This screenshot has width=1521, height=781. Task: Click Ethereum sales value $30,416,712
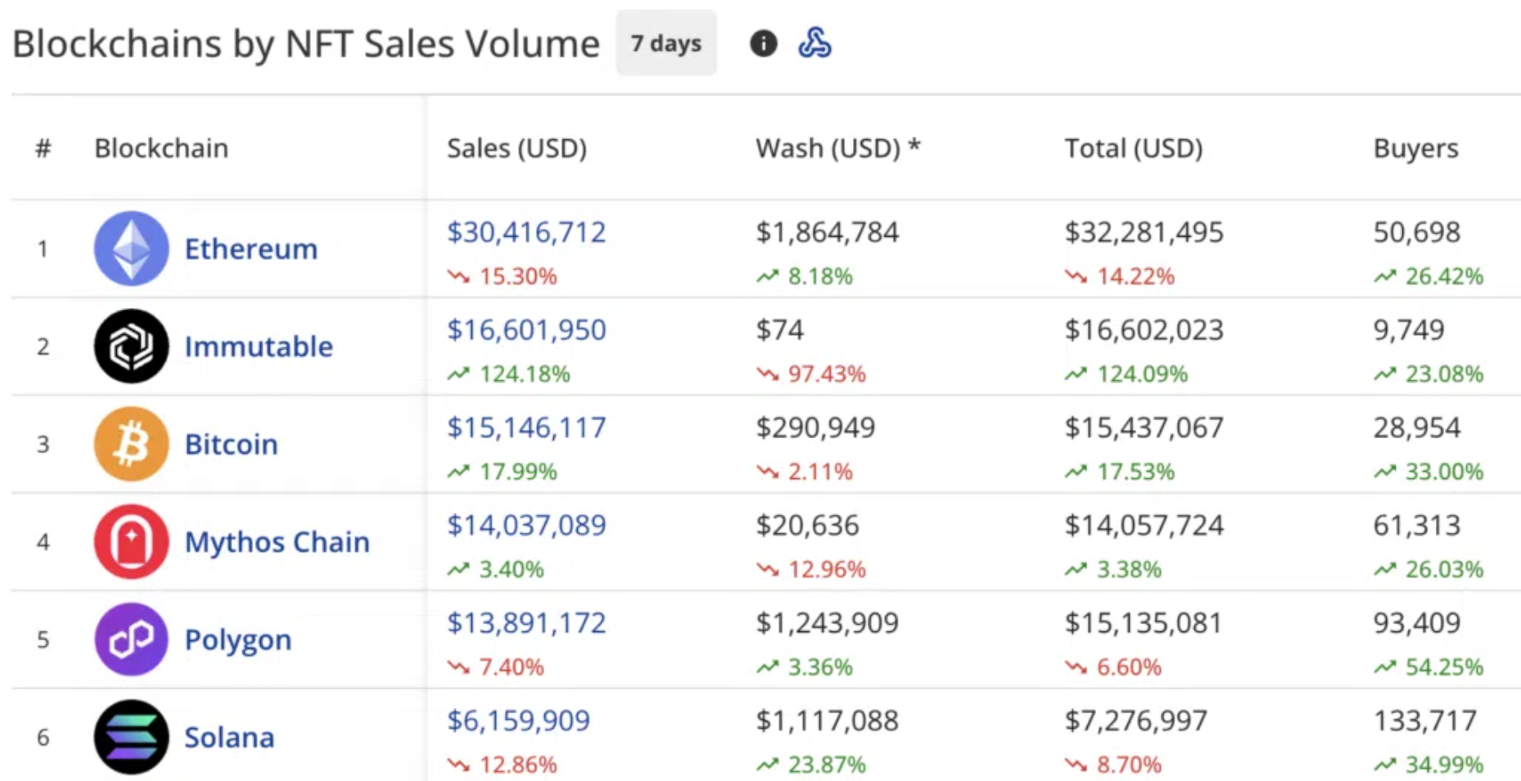pos(526,232)
